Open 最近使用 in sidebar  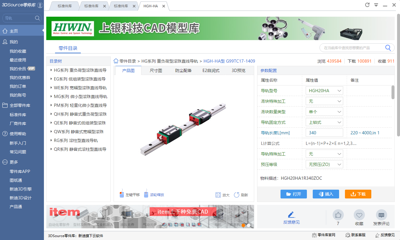click(18, 60)
